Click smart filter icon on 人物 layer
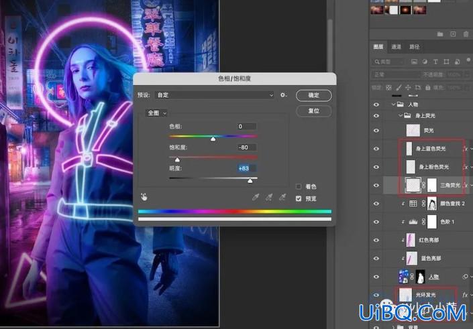 465,276
